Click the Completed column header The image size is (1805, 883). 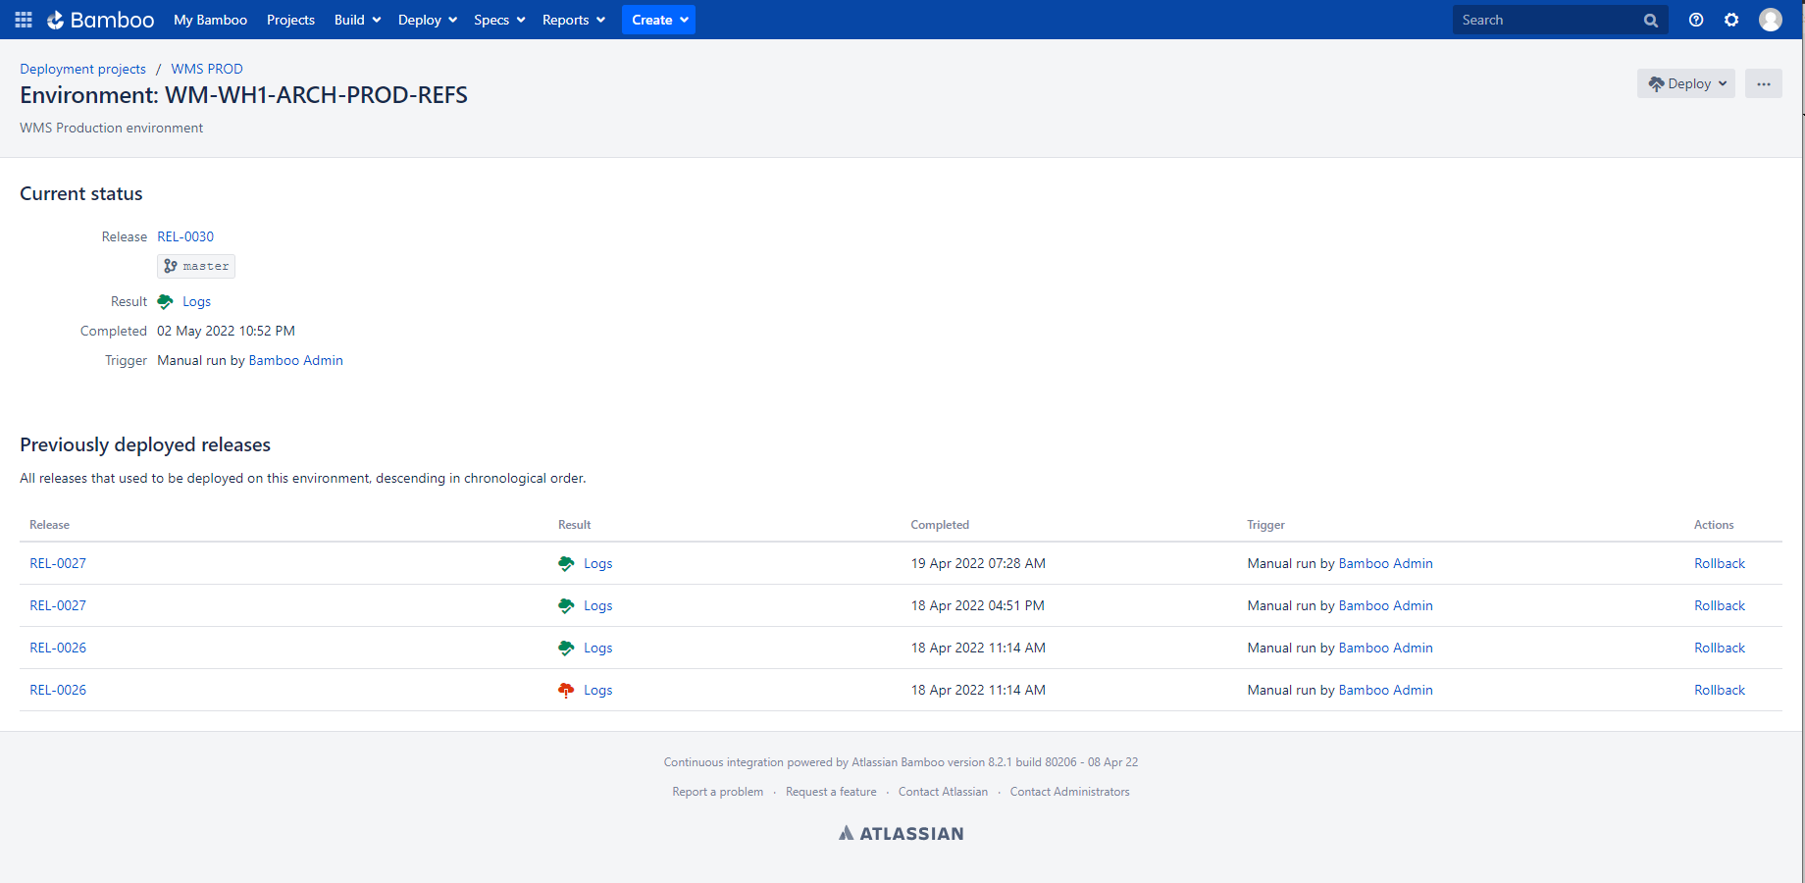(939, 525)
